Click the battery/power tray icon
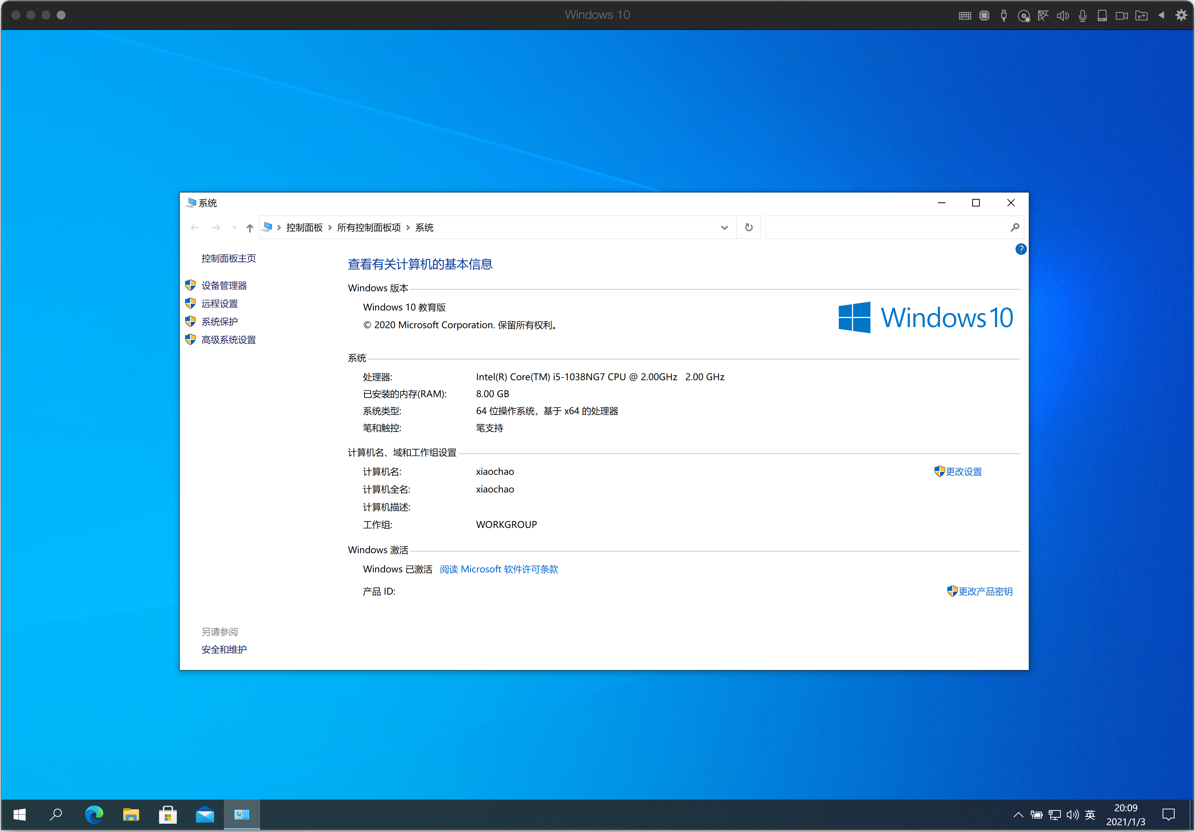The width and height of the screenshot is (1195, 832). coord(1036,815)
